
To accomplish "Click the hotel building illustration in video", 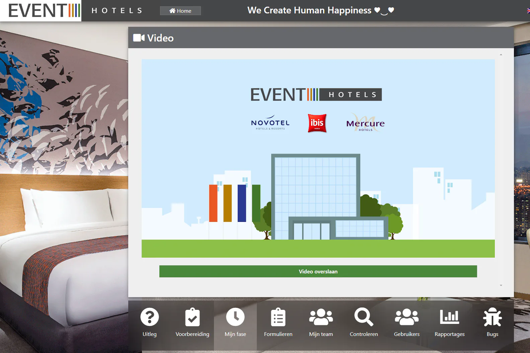I will point(315,197).
